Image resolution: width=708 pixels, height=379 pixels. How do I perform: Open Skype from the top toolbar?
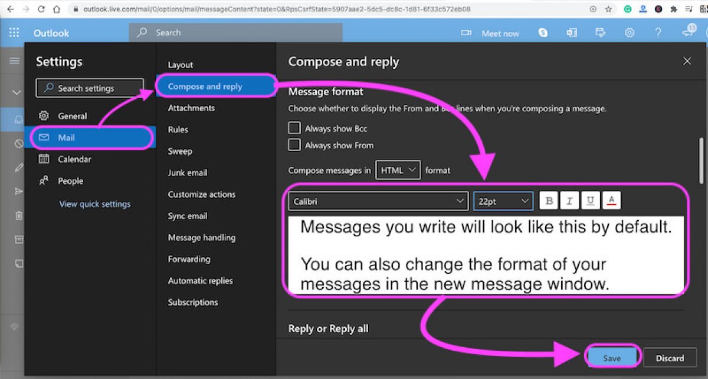coord(542,33)
